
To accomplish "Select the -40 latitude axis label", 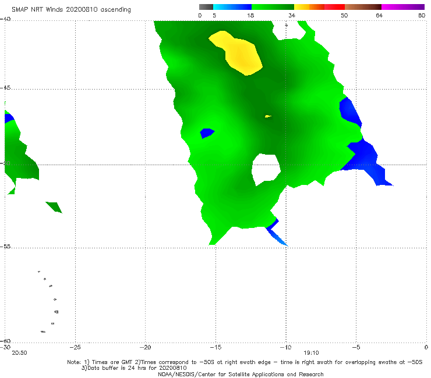I will [x=5, y=19].
